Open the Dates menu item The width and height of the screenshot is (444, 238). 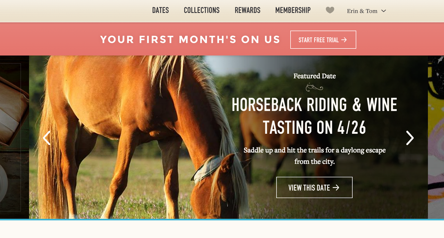pyautogui.click(x=160, y=10)
